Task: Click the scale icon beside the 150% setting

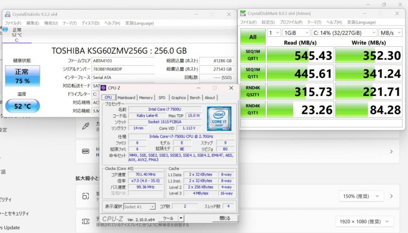Action: point(86,196)
